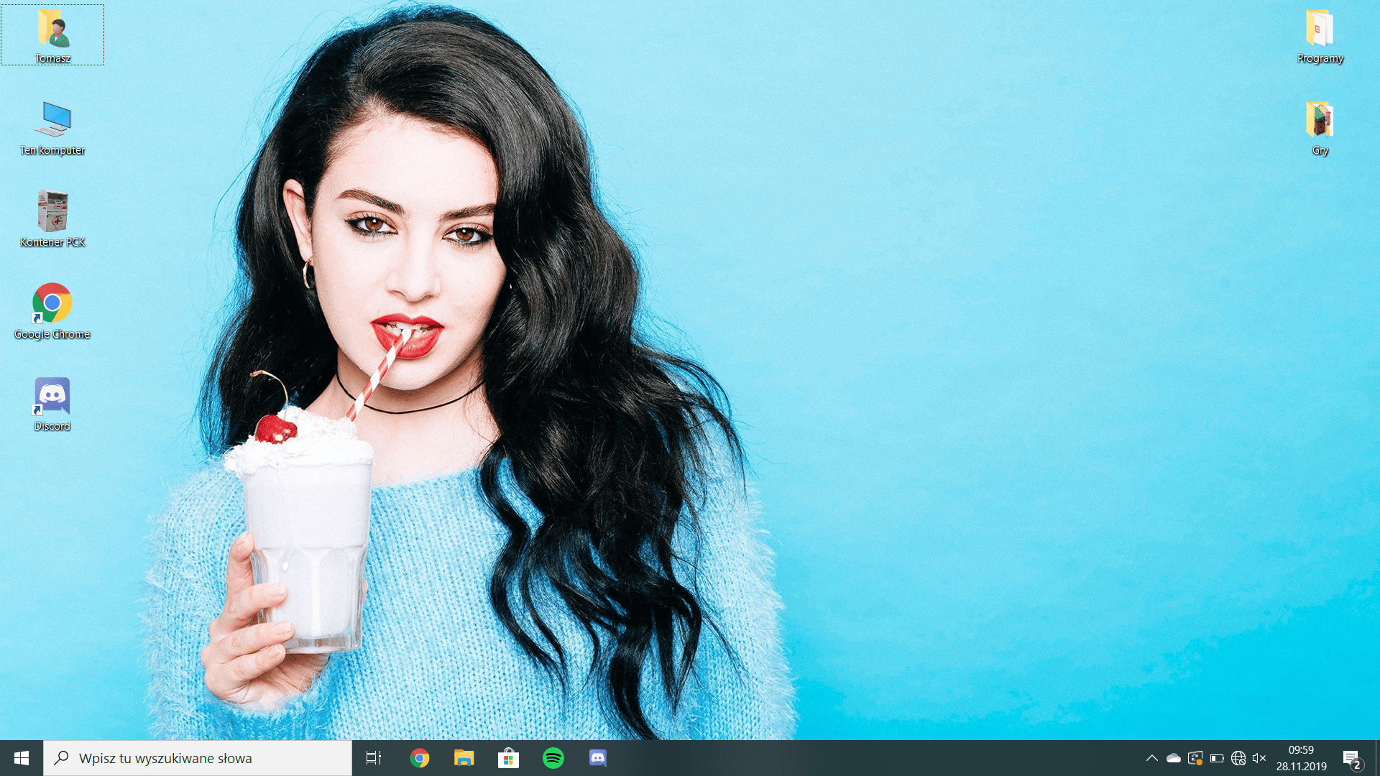The width and height of the screenshot is (1380, 776).
Task: Click the muted volume icon
Action: tap(1259, 758)
